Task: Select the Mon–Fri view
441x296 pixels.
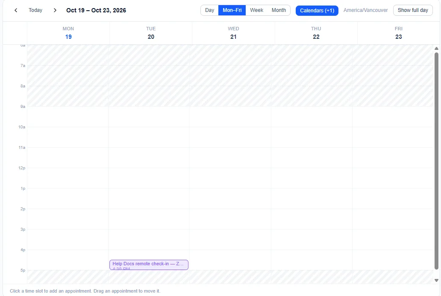Action: pos(232,10)
